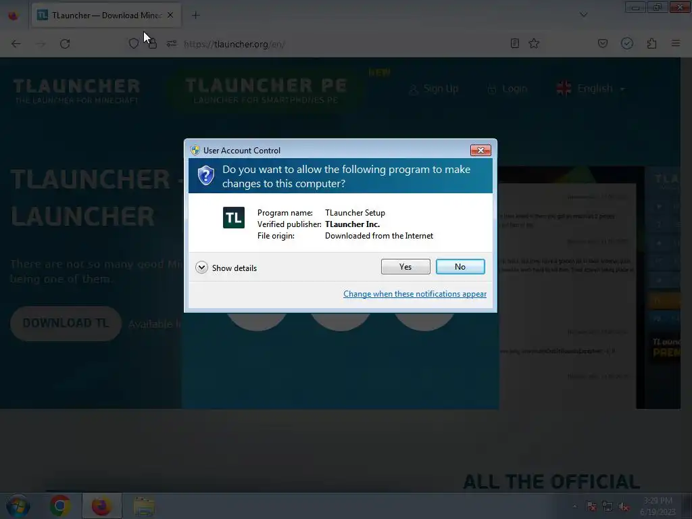692x519 pixels.
Task: Click the TL program icon in dialog
Action: click(x=233, y=218)
